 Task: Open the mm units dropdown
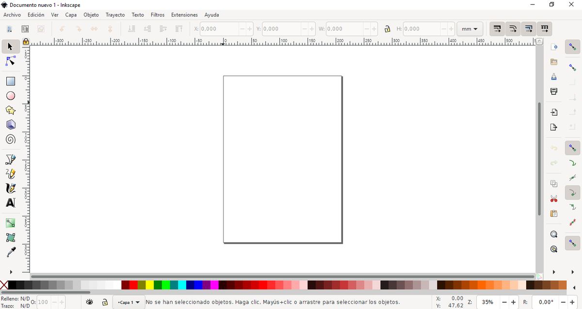click(x=469, y=29)
